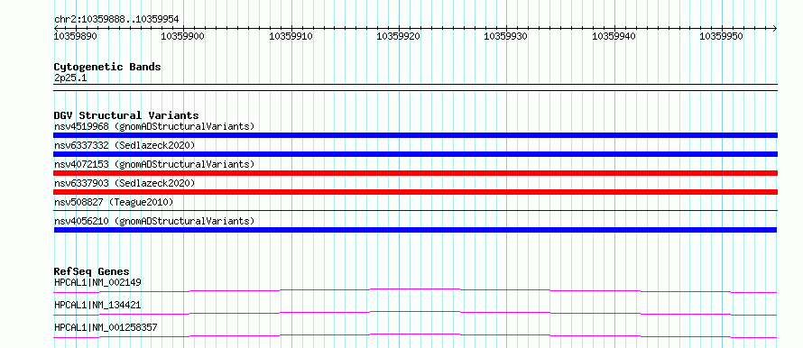Open the DGV Structural Variants track title

126,115
